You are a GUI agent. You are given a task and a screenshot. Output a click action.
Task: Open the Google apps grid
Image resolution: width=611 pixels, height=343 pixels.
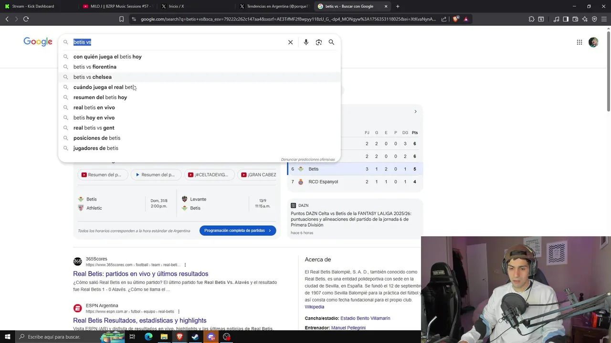(x=579, y=42)
